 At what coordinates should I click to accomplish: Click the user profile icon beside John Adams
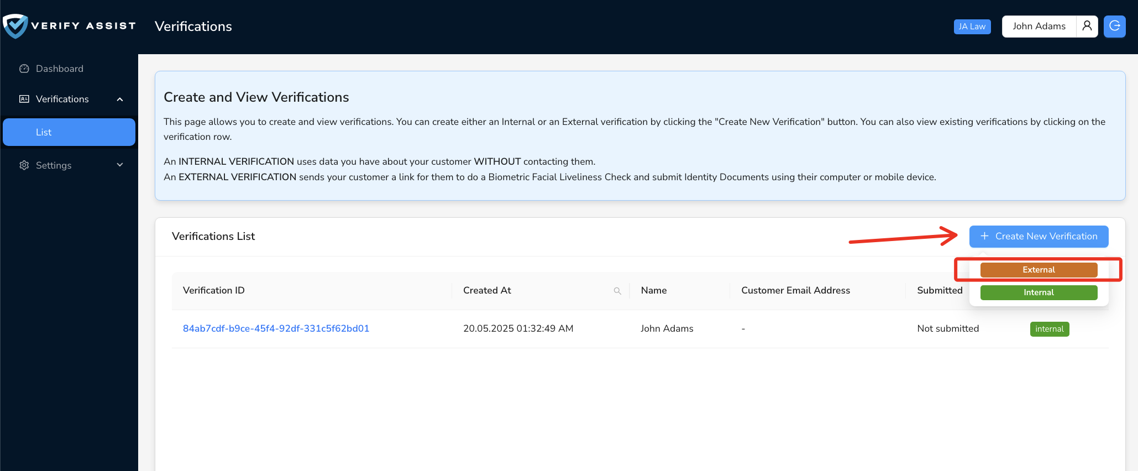[x=1087, y=26]
